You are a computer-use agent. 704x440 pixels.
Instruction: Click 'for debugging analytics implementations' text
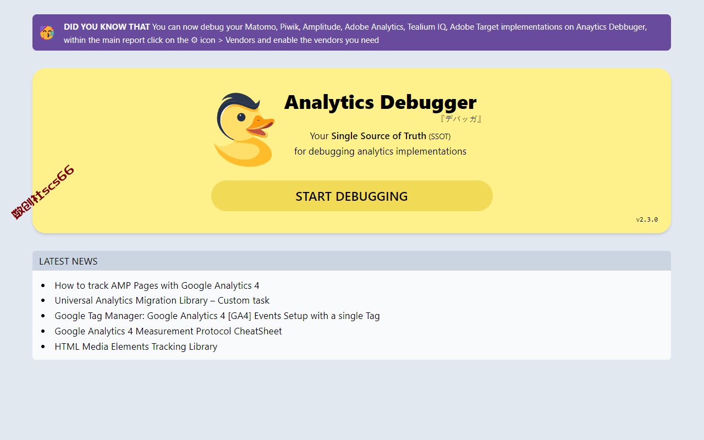click(380, 151)
